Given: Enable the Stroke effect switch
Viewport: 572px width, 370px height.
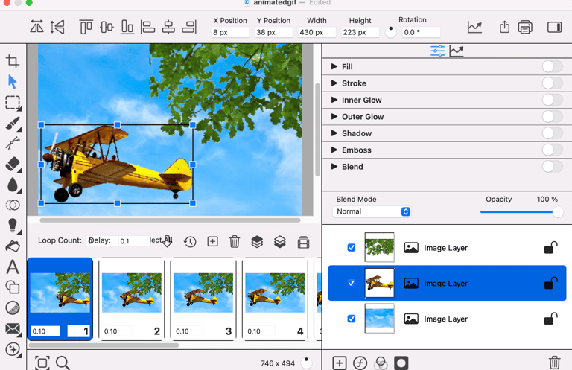Looking at the screenshot, I should click(x=552, y=83).
